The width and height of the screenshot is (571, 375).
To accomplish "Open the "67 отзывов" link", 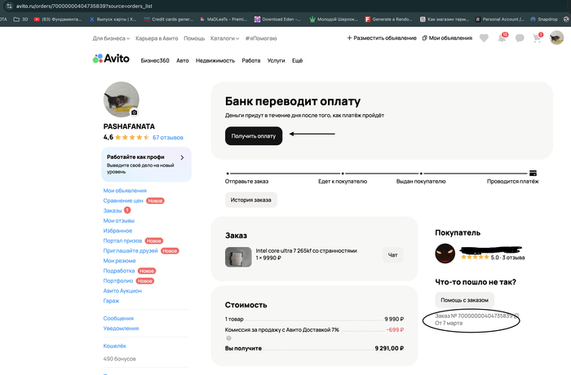I will click(166, 137).
